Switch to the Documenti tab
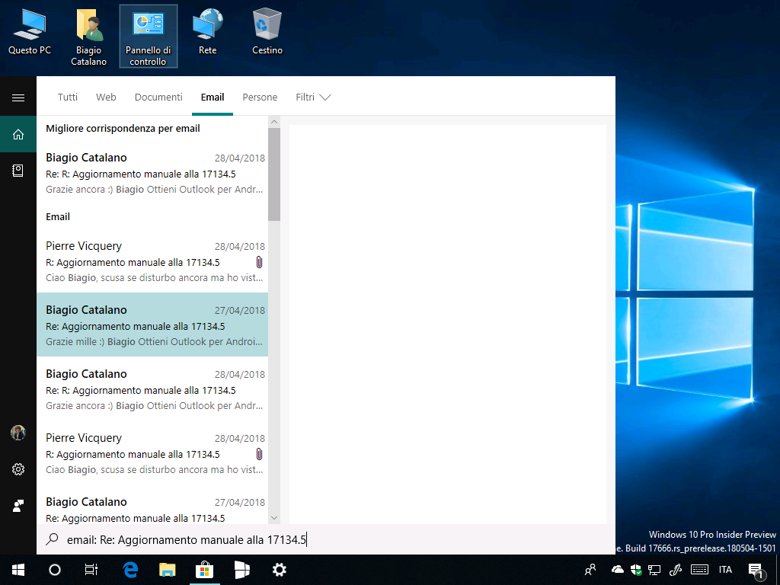Screen dimensions: 780x585 (x=158, y=97)
